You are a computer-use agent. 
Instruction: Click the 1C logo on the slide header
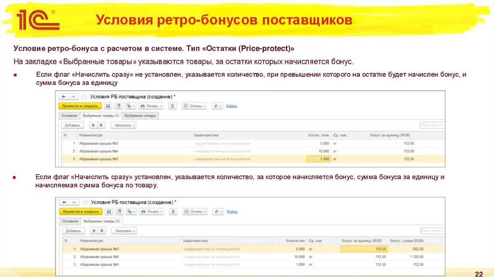(38, 20)
